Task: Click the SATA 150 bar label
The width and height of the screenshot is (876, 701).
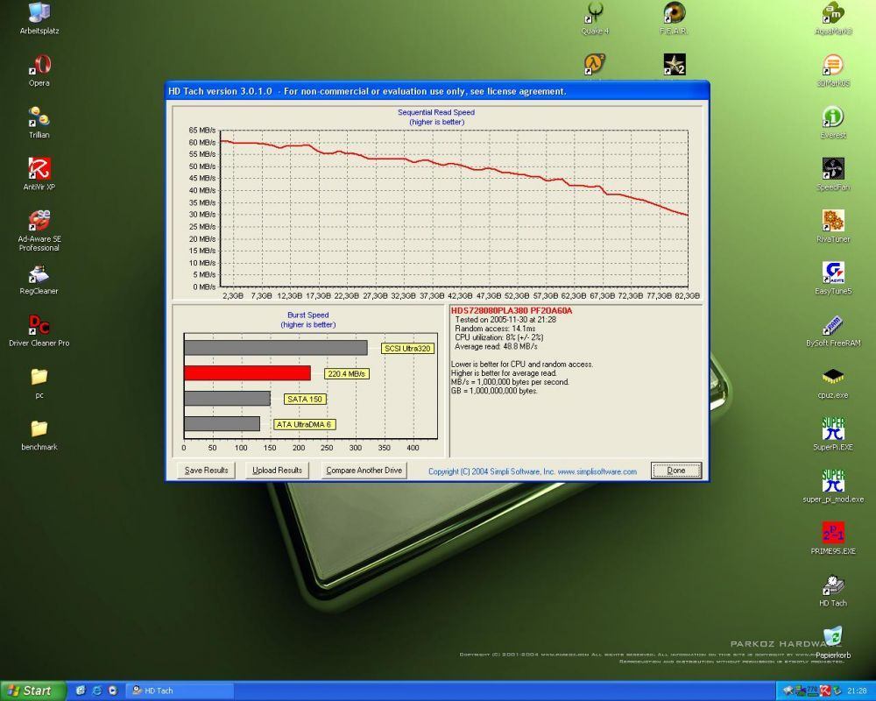Action: click(305, 400)
